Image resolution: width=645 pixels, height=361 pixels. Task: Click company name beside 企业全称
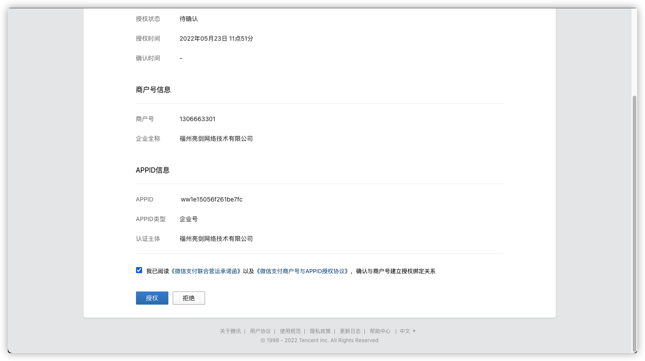tap(216, 139)
